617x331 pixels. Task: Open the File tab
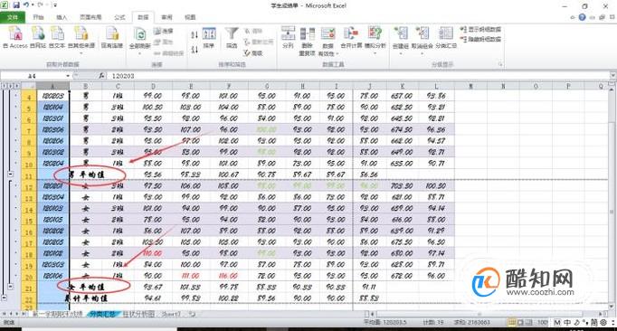tap(13, 17)
